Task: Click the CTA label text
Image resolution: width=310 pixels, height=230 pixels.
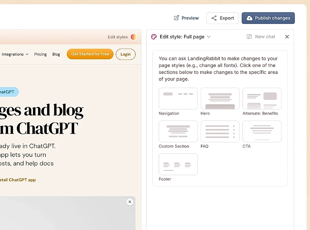Action: coord(246,146)
